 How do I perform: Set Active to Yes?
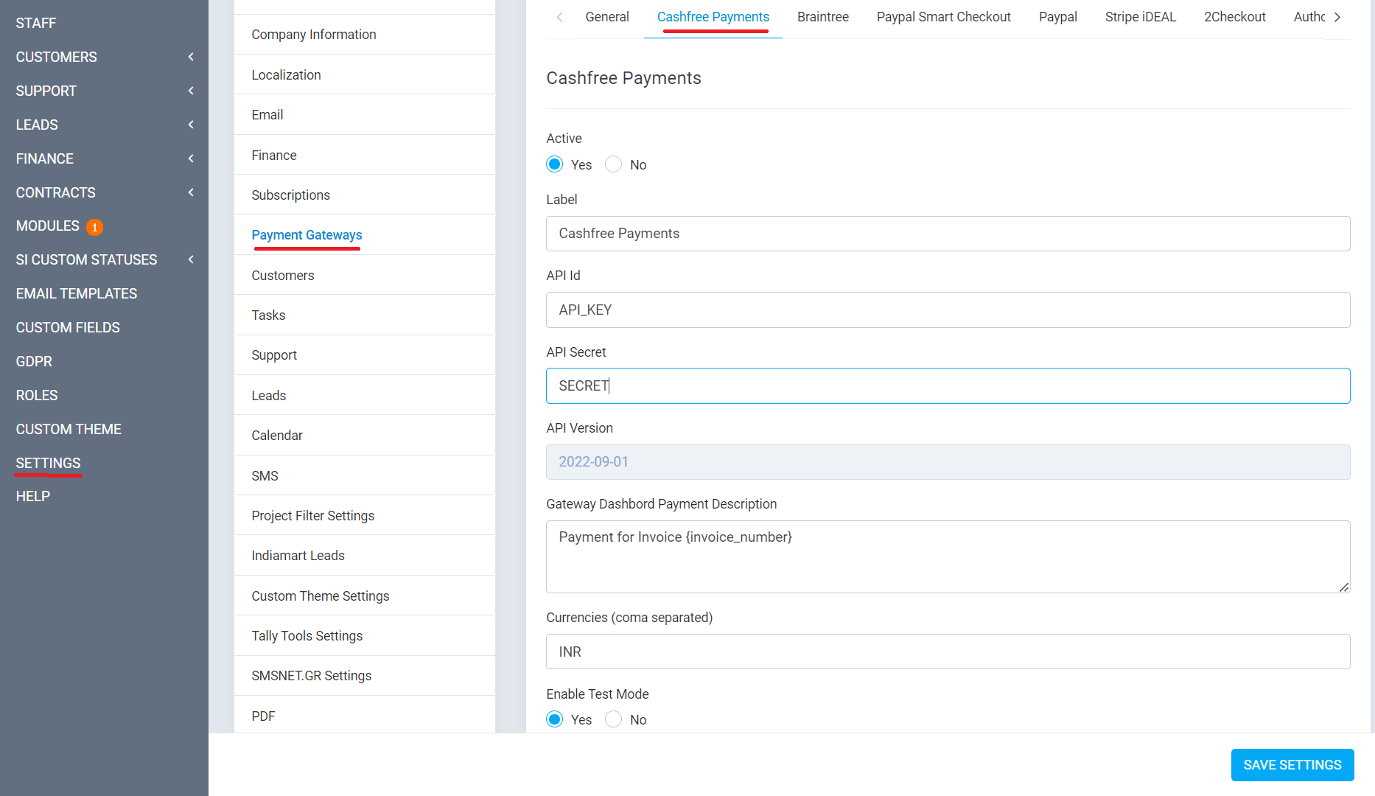pyautogui.click(x=555, y=164)
